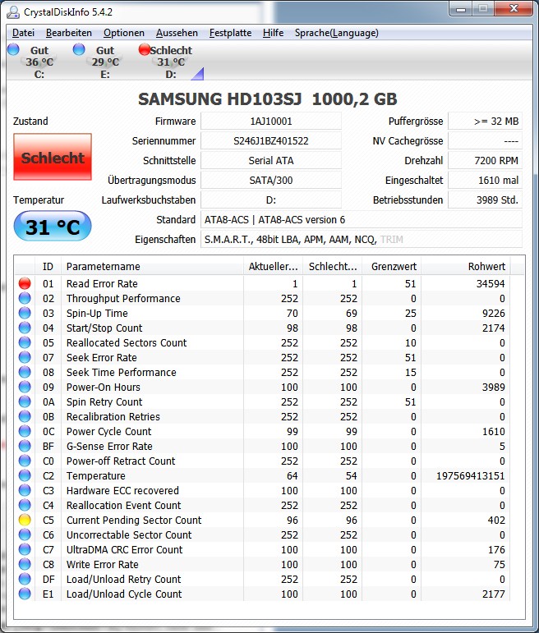
Task: Click status icon of Start/Stop Count row
Action: 25,328
